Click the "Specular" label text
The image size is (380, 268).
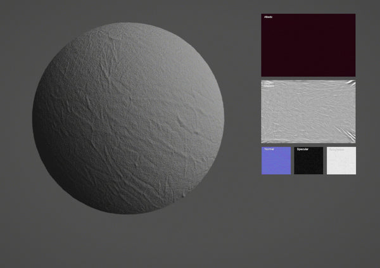pos(303,150)
